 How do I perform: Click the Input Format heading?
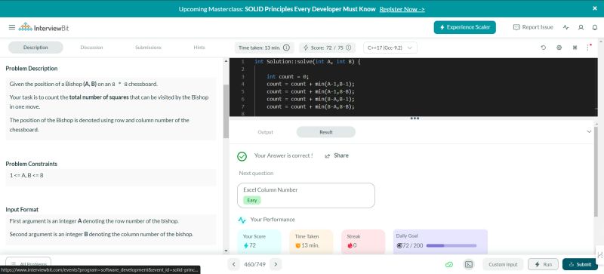tap(22, 210)
